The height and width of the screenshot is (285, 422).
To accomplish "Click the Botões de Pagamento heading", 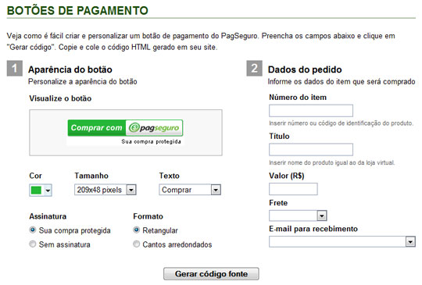I will 77,11.
